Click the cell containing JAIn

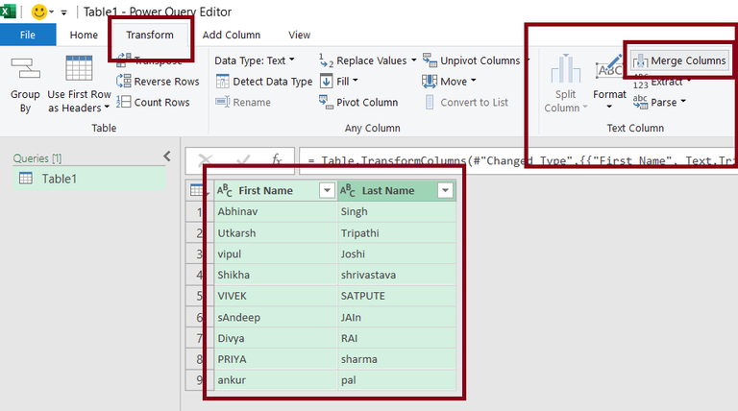pyautogui.click(x=397, y=318)
